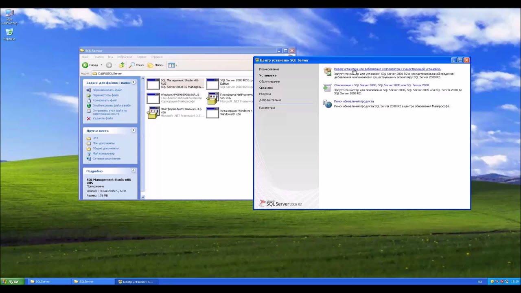Open the Файл menu in Explorer
This screenshot has height=293, width=521.
click(85, 57)
